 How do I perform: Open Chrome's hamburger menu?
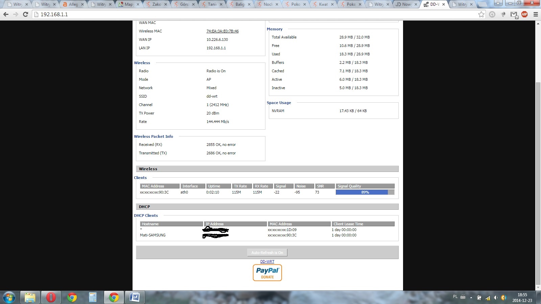point(536,14)
